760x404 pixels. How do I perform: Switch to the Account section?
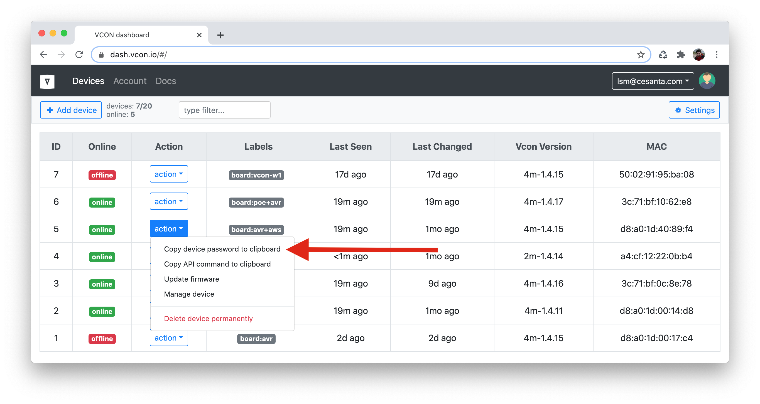pos(130,81)
